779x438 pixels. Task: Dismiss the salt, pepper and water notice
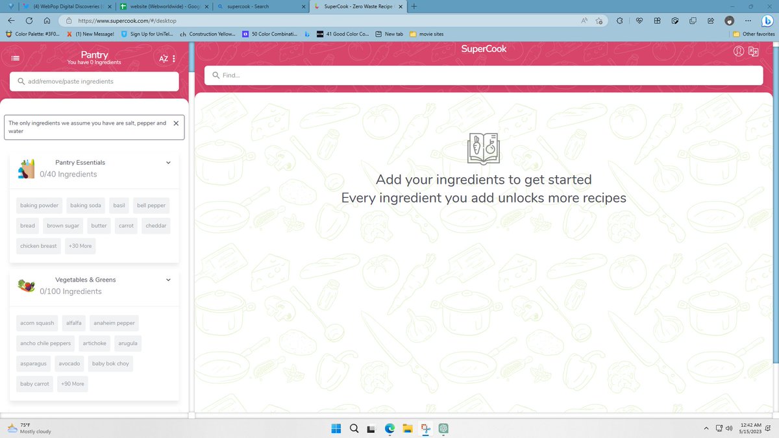(176, 123)
